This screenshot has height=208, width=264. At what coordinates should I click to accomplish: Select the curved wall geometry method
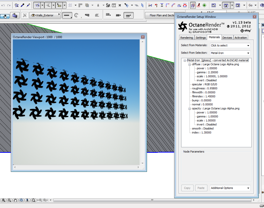(x=77, y=16)
